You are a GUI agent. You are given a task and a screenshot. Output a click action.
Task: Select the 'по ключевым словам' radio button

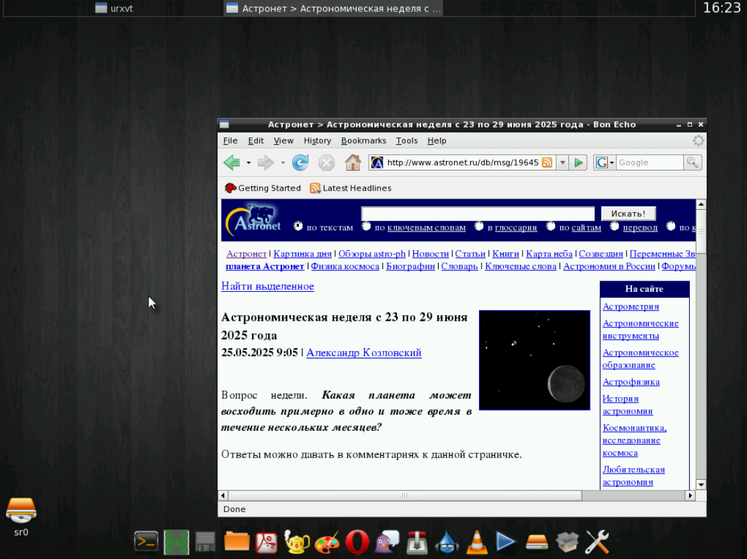click(x=366, y=226)
